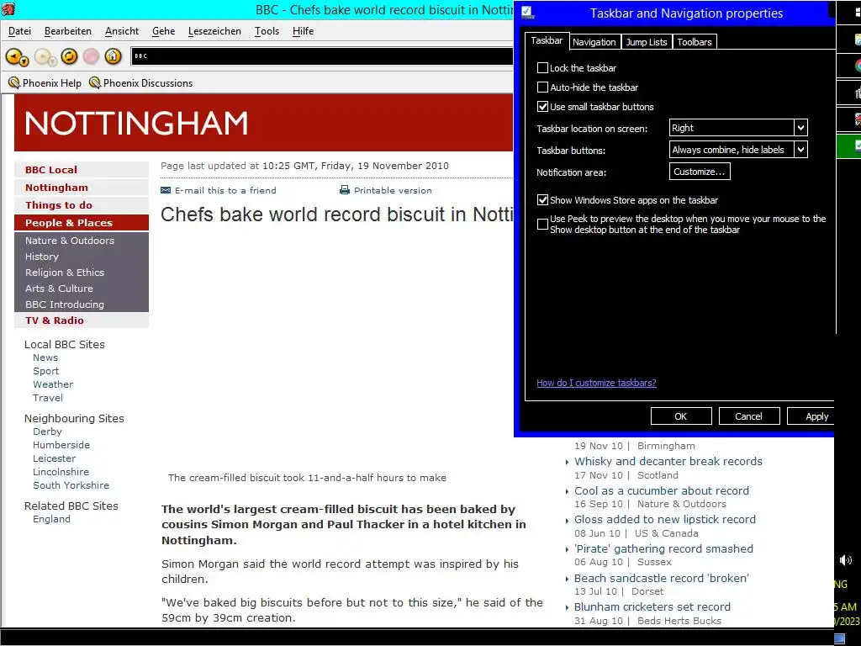Click the NOTTINGHAM banner heading
The height and width of the screenshot is (646, 861).
click(x=136, y=123)
